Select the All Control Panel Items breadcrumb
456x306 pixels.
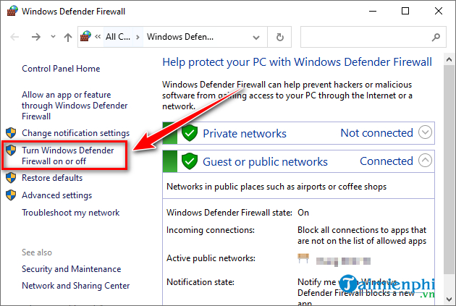[117, 37]
